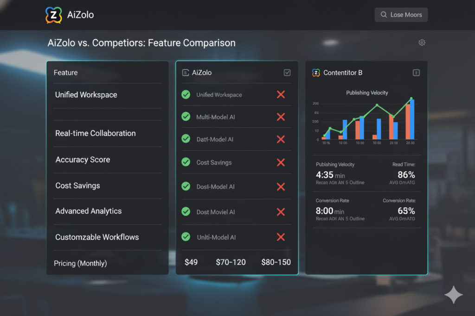
Task: Click the magnifying glass inside the search button
Action: 384,14
